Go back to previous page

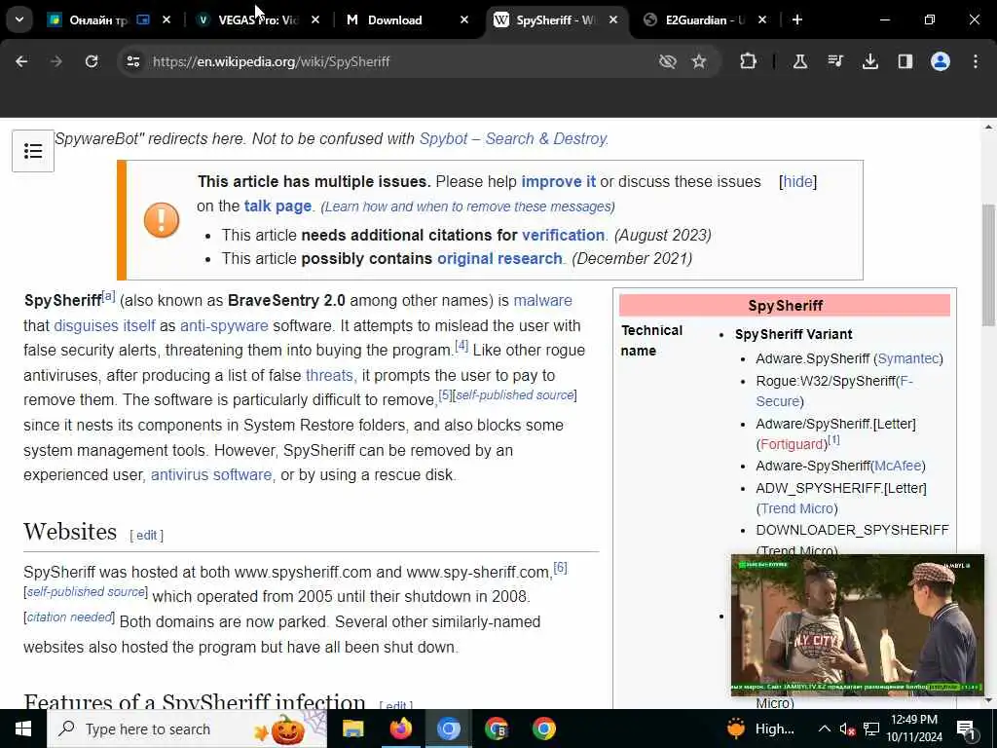point(21,61)
